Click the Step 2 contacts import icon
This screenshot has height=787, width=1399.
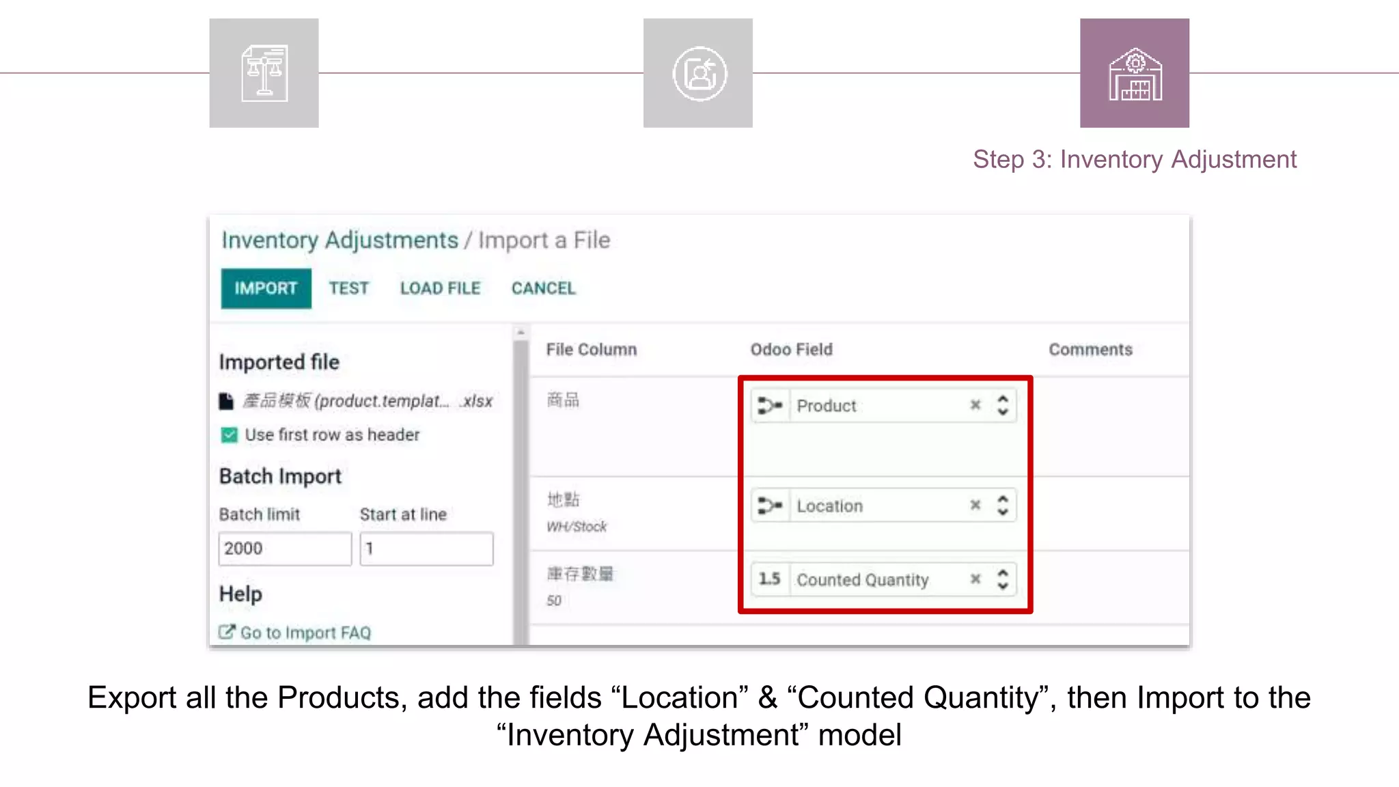[698, 73]
